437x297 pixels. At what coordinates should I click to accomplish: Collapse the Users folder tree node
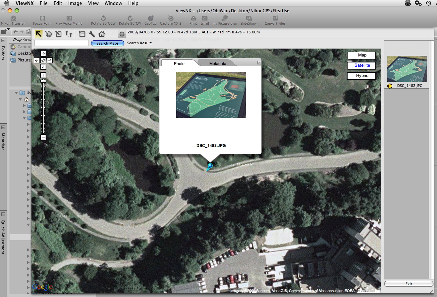pos(17,93)
